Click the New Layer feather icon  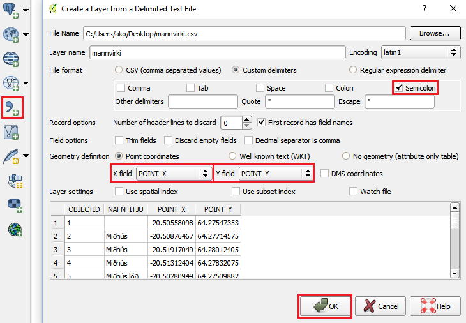click(11, 156)
